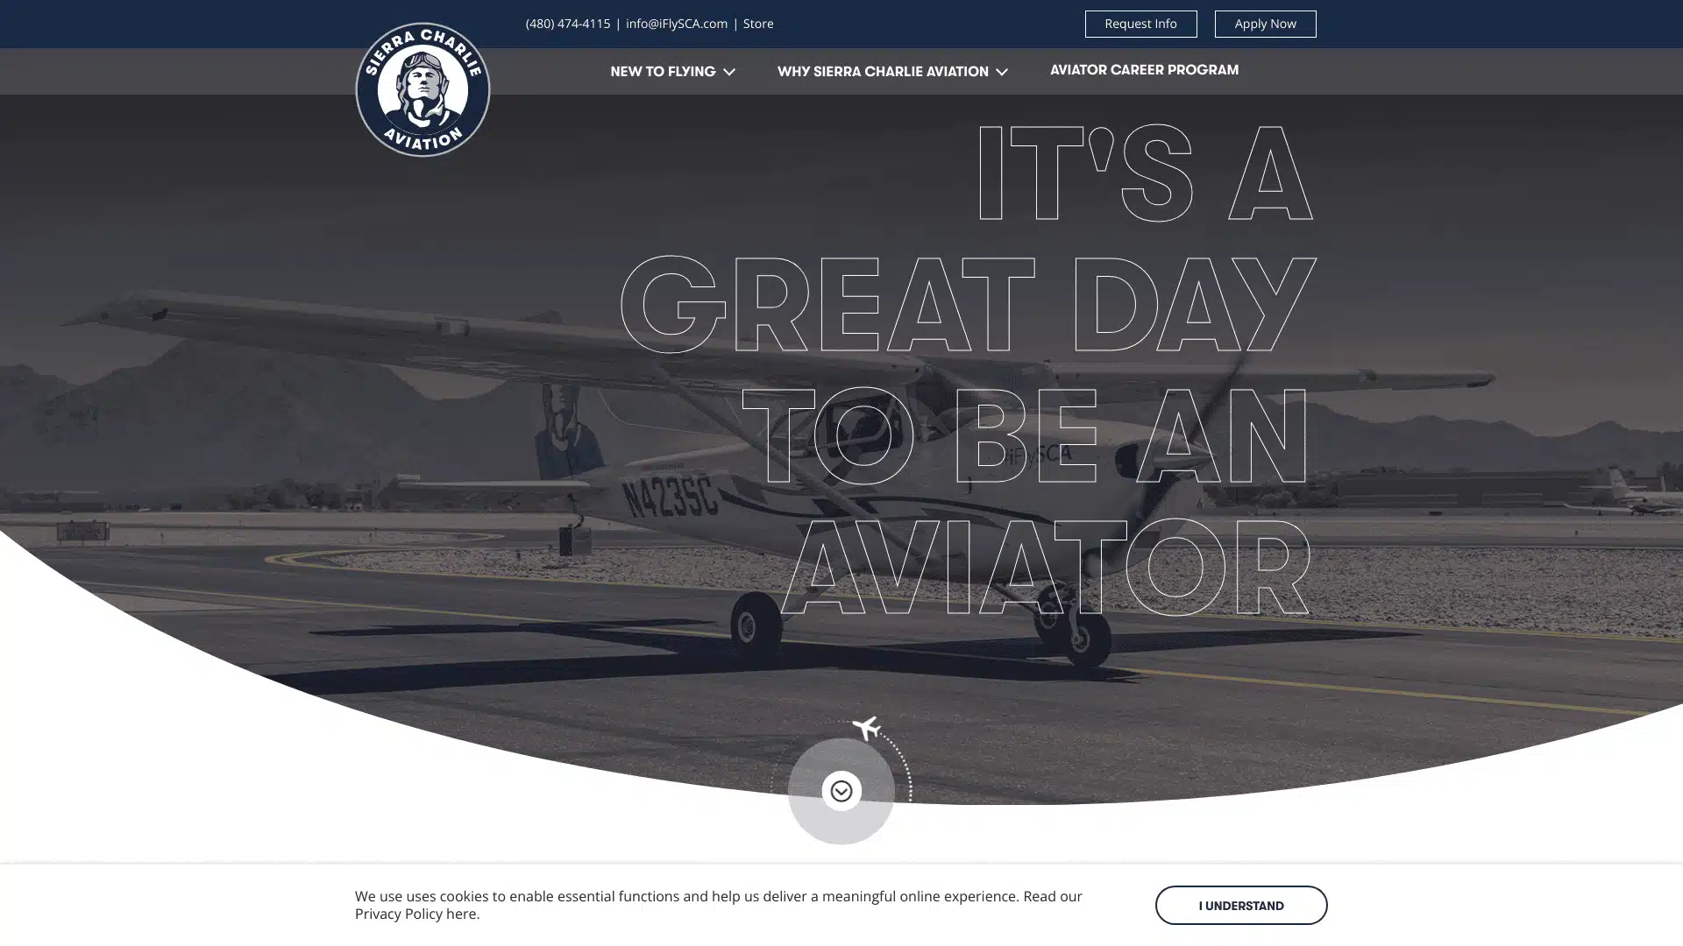Expand the arrow beside WHY SIERRA CHARLIE AVIATION
The width and height of the screenshot is (1683, 946).
pyautogui.click(x=1002, y=72)
